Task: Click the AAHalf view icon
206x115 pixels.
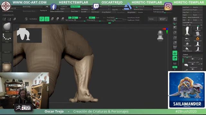Action: pyautogui.click(x=175, y=42)
